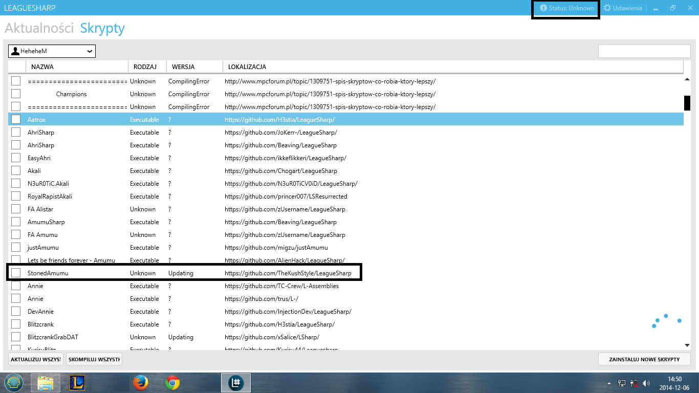The height and width of the screenshot is (393, 699).
Task: Launch League of Legends from the taskbar
Action: pyautogui.click(x=77, y=382)
